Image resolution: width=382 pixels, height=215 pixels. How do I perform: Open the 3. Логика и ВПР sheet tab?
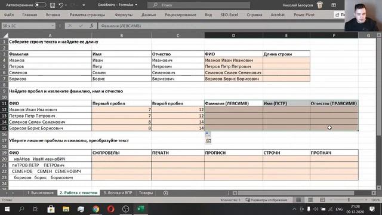[x=118, y=193]
